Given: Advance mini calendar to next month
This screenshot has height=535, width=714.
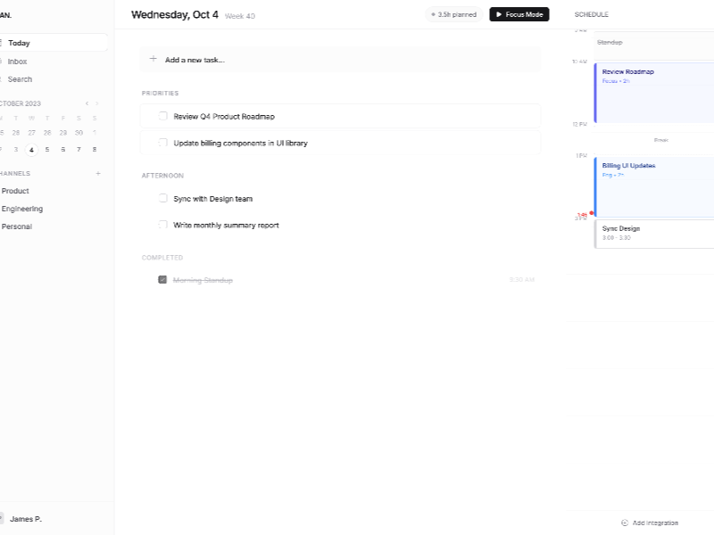Looking at the screenshot, I should click(97, 103).
